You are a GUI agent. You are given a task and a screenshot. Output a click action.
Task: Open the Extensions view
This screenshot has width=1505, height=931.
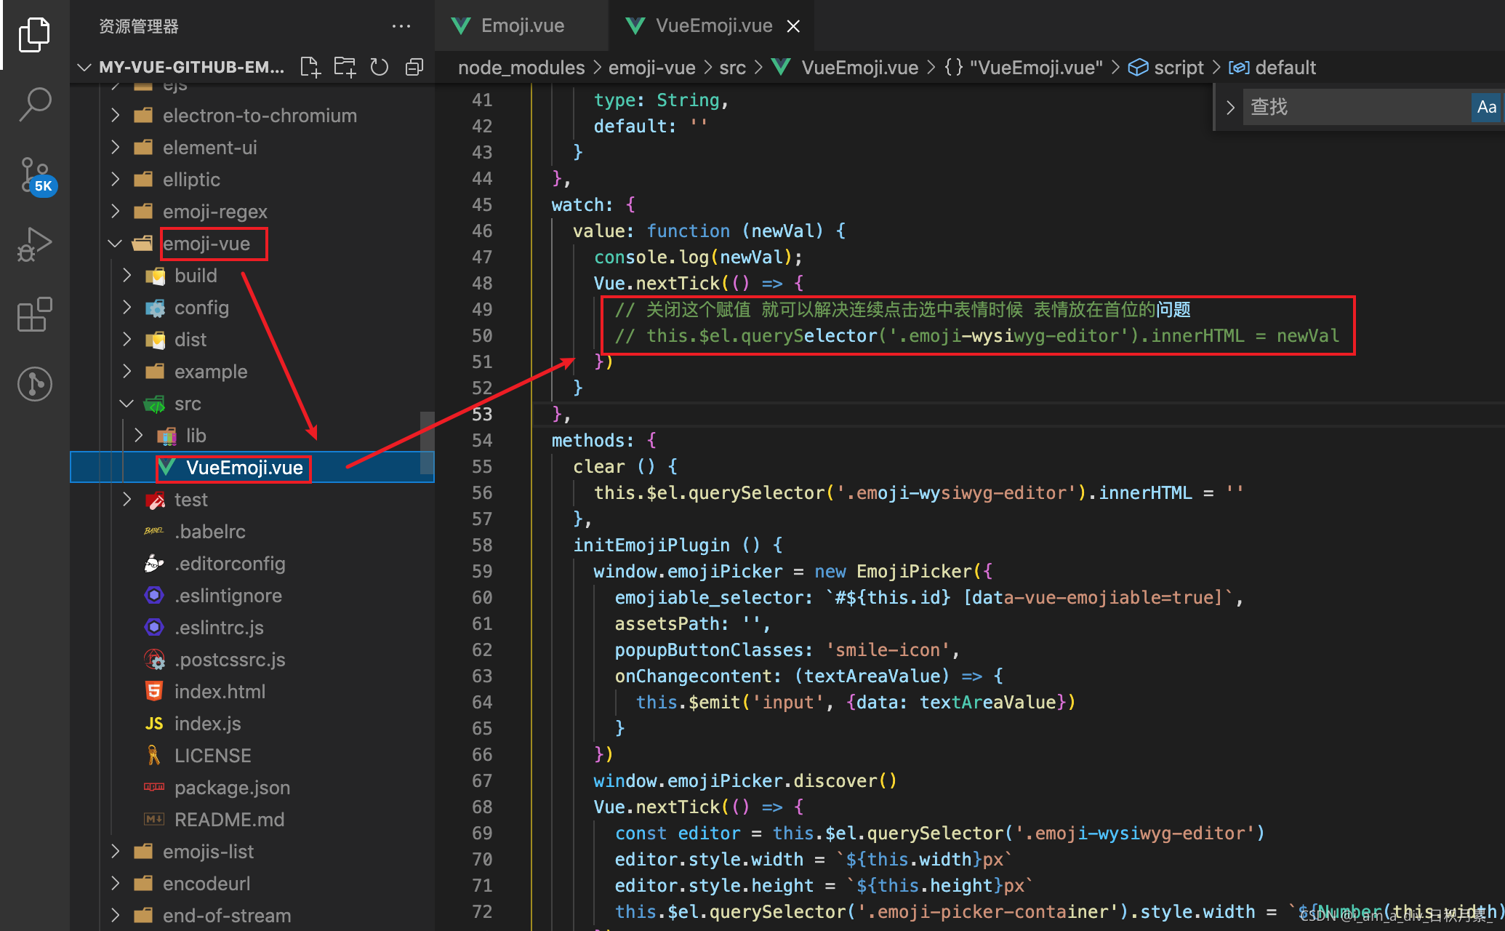pyautogui.click(x=34, y=314)
